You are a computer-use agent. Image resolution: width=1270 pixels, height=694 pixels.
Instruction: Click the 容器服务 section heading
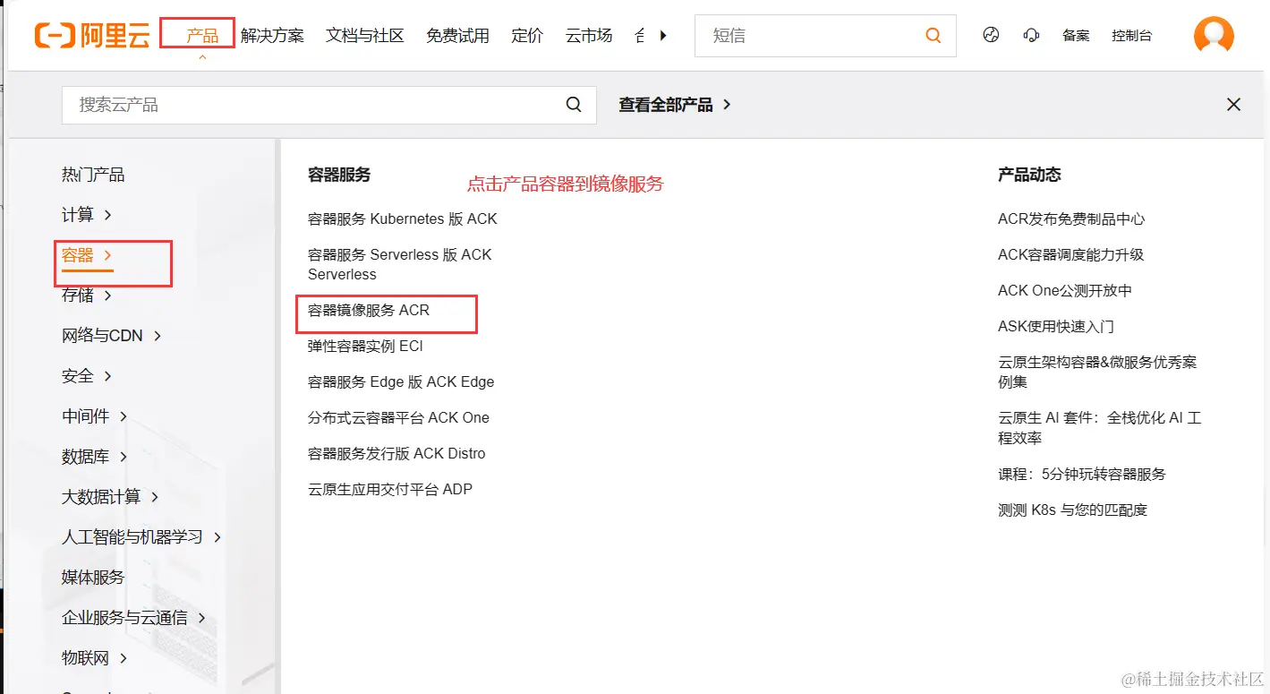click(339, 175)
